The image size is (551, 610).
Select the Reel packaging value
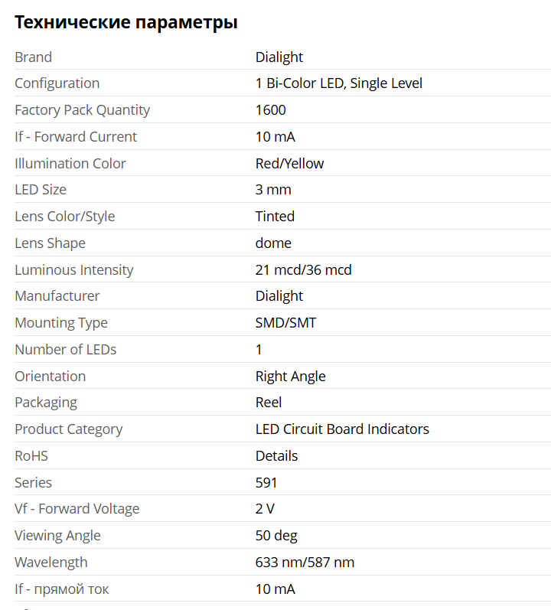point(269,403)
